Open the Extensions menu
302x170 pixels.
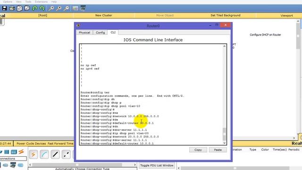coord(41,2)
